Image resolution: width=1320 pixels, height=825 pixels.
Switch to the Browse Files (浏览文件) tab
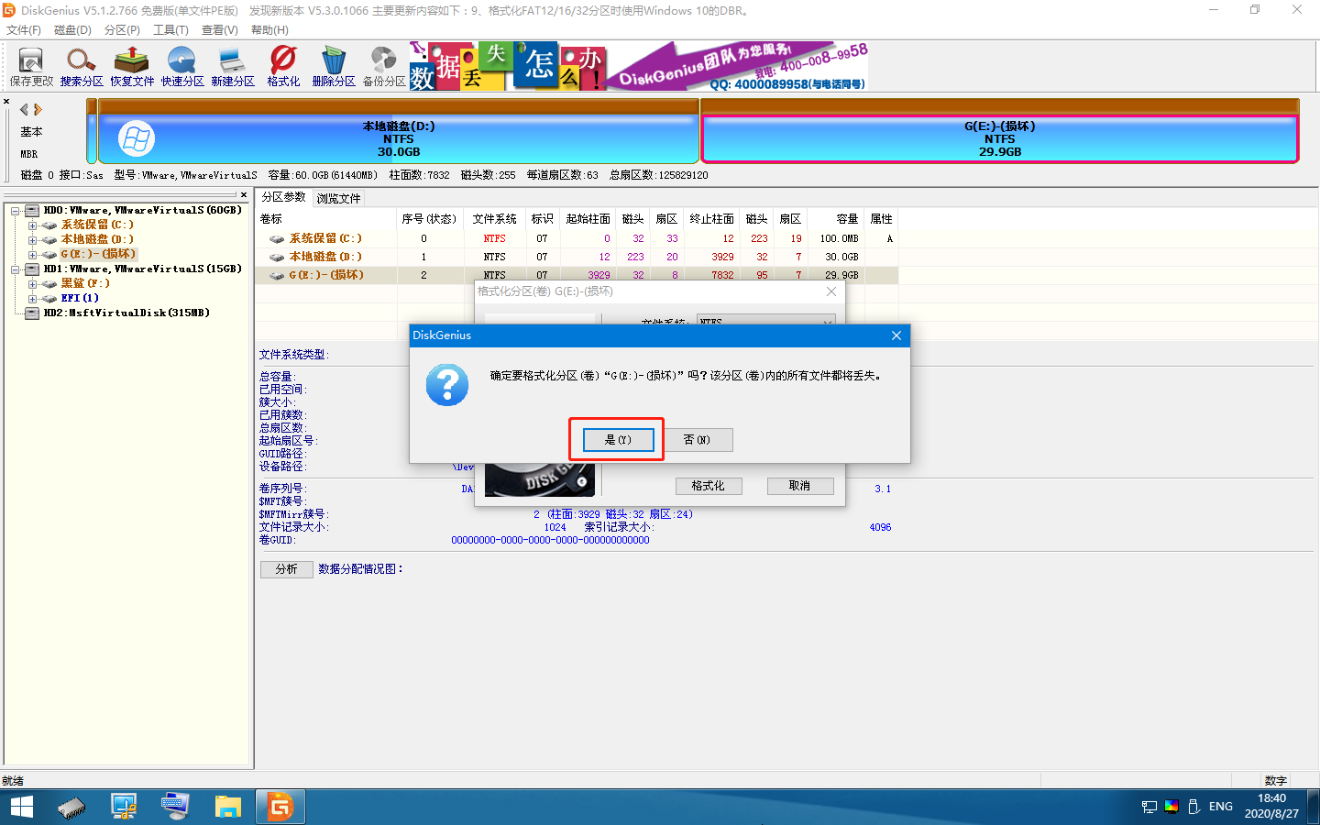339,198
